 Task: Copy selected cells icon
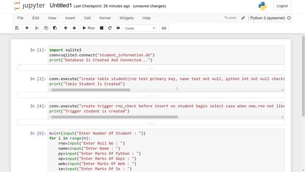(46, 28)
